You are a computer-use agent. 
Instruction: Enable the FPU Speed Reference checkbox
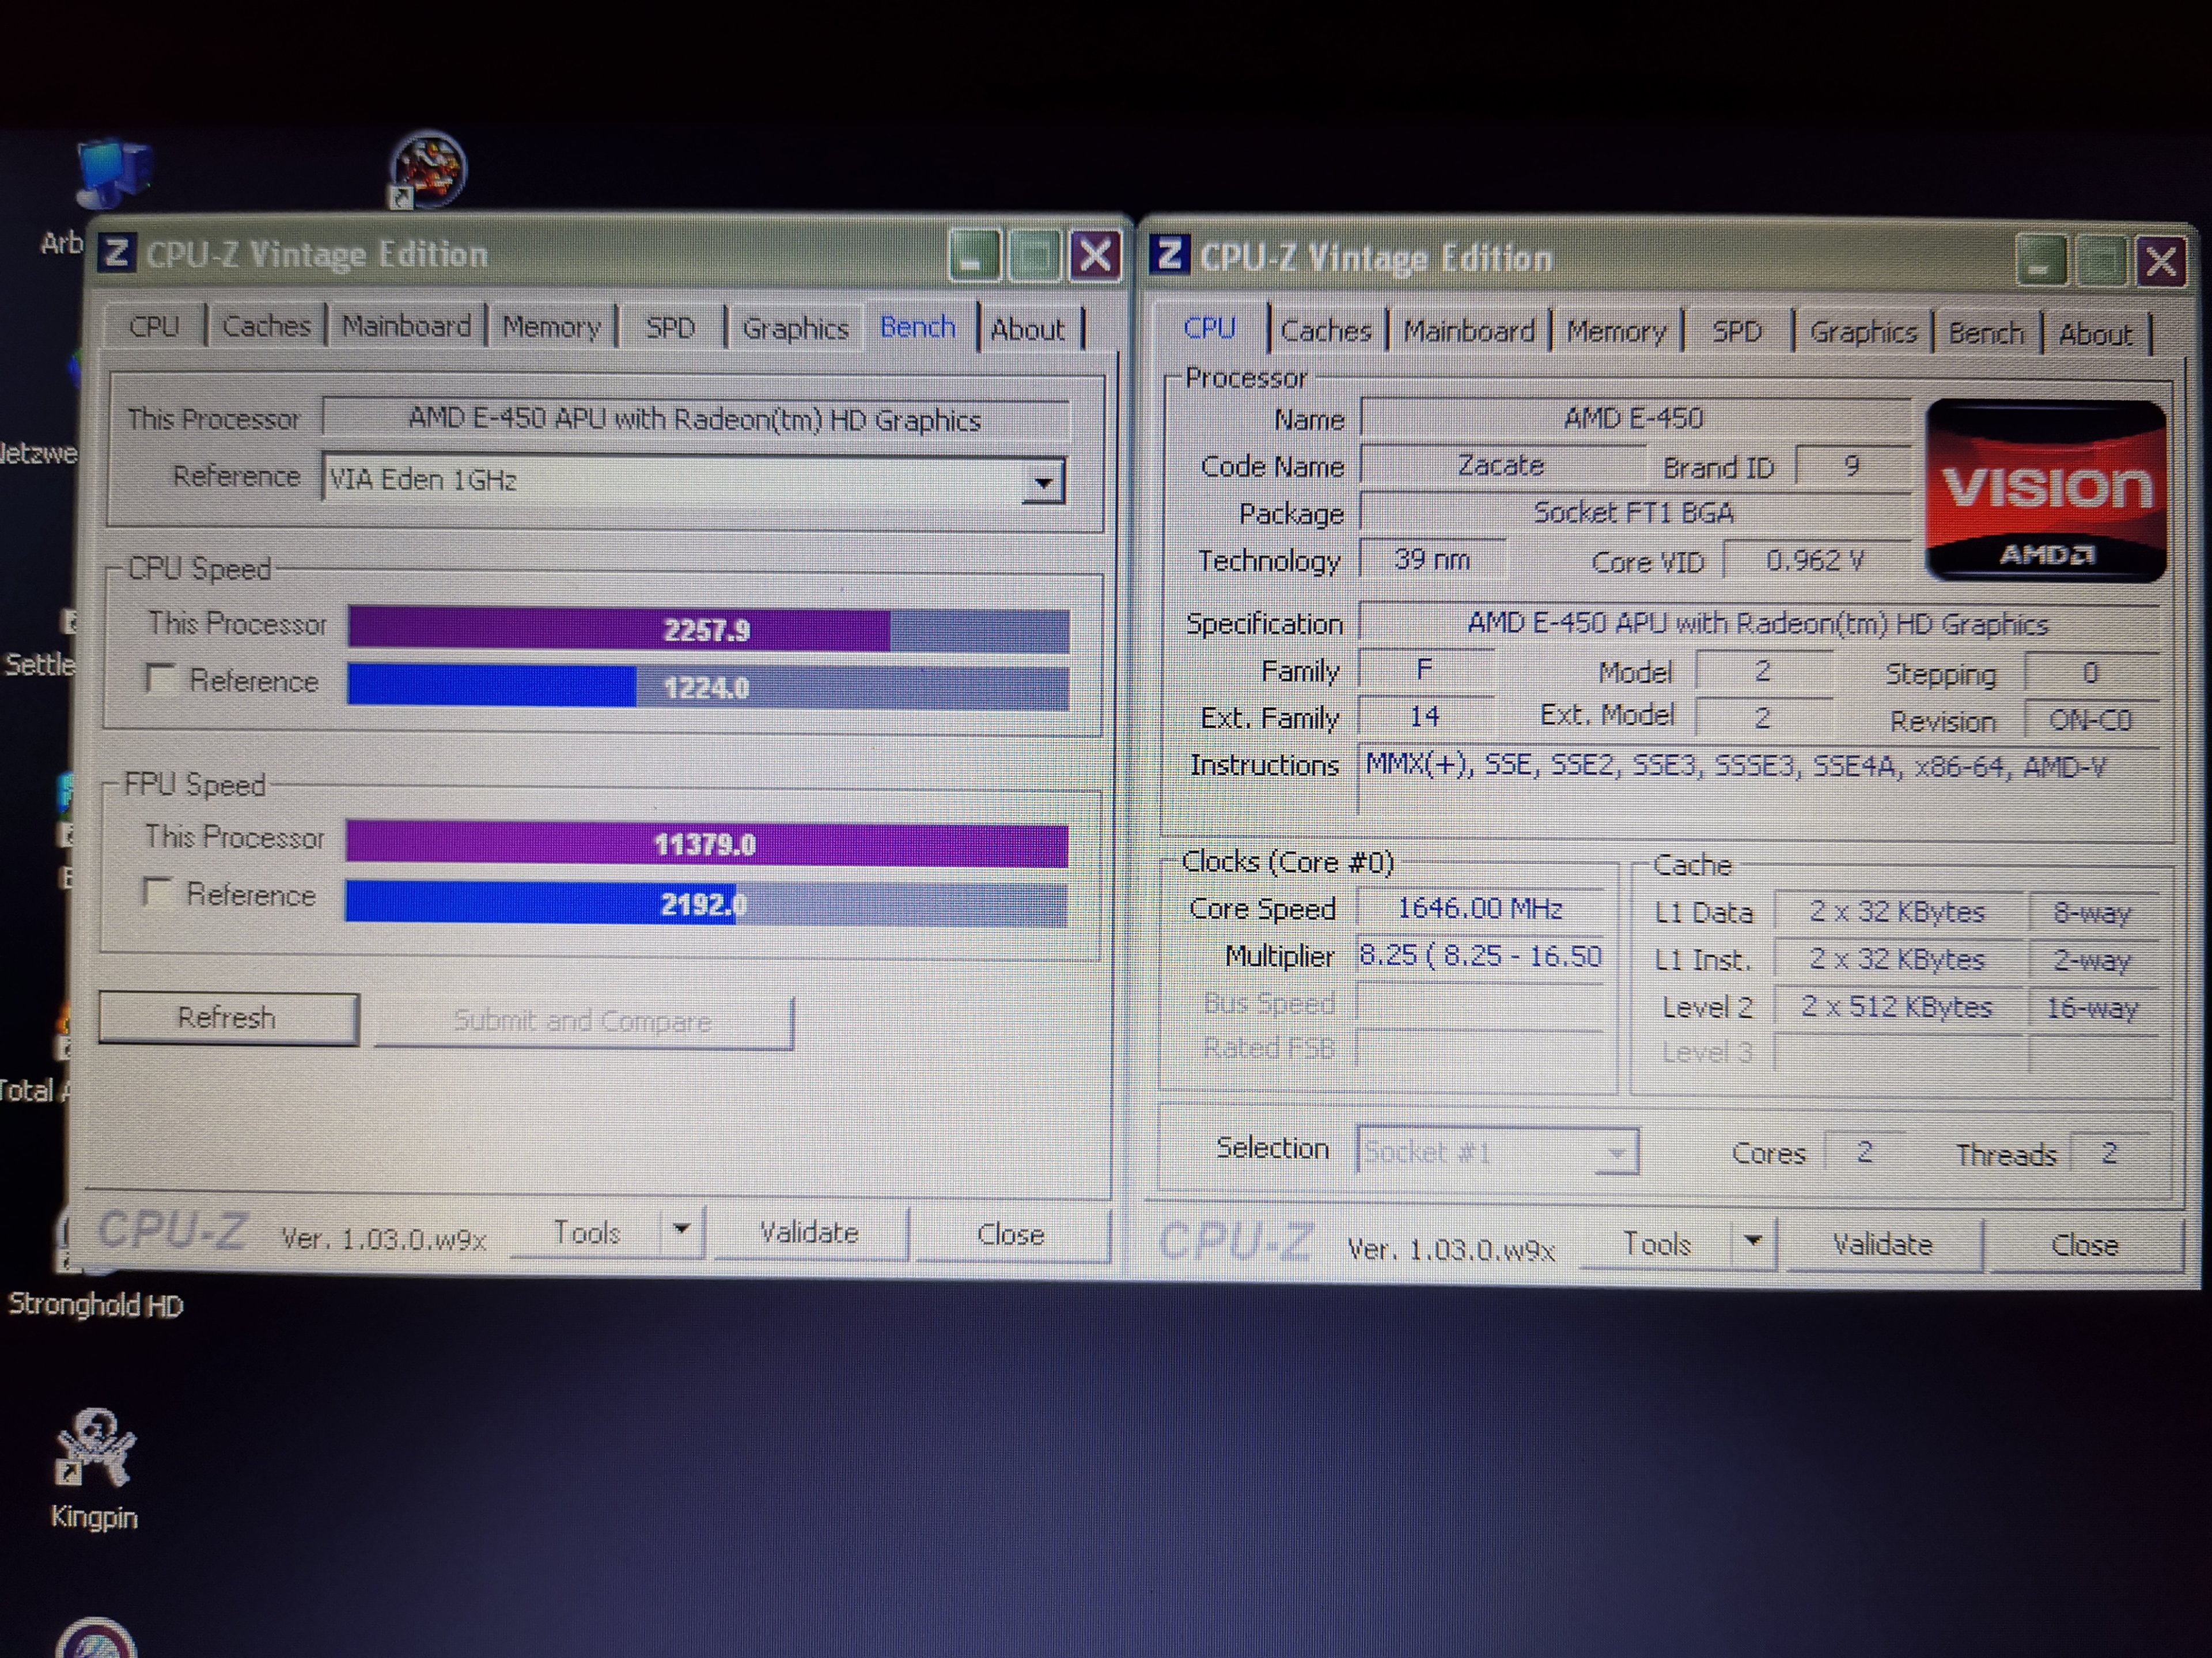[157, 891]
